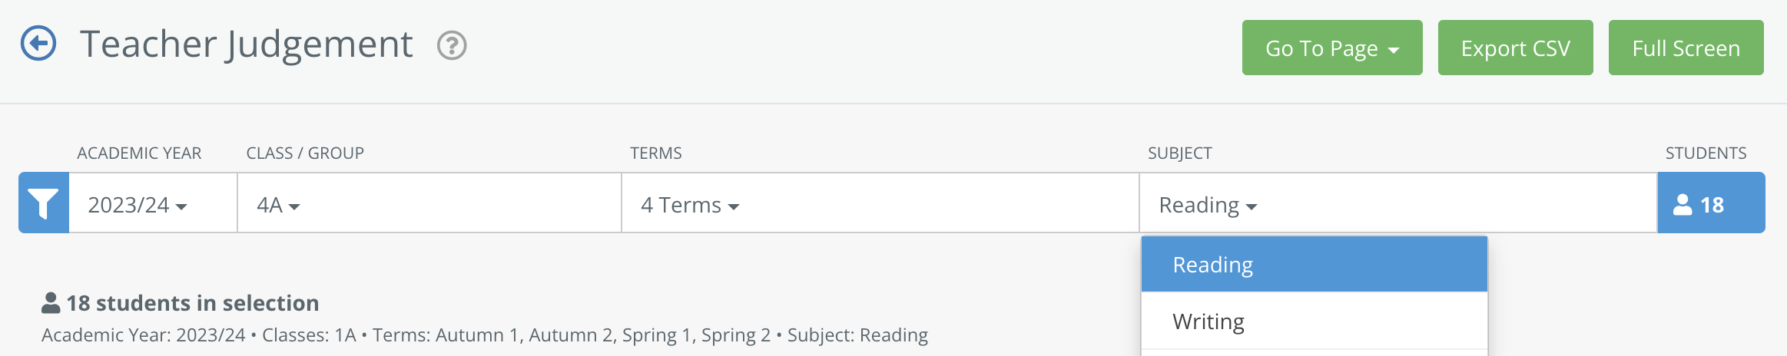Click the Go To Page caret arrow
This screenshot has width=1787, height=356.
pyautogui.click(x=1394, y=51)
